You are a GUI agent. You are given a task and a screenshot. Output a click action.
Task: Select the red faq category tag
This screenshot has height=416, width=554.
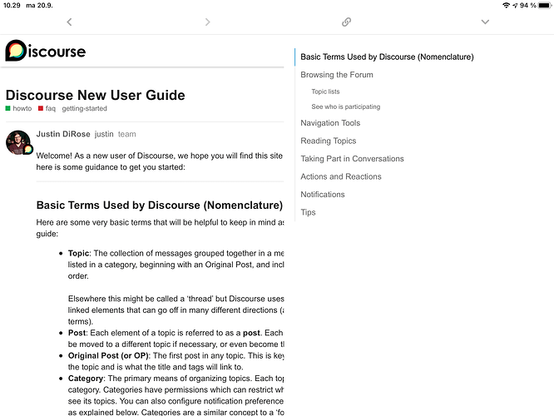click(x=47, y=108)
